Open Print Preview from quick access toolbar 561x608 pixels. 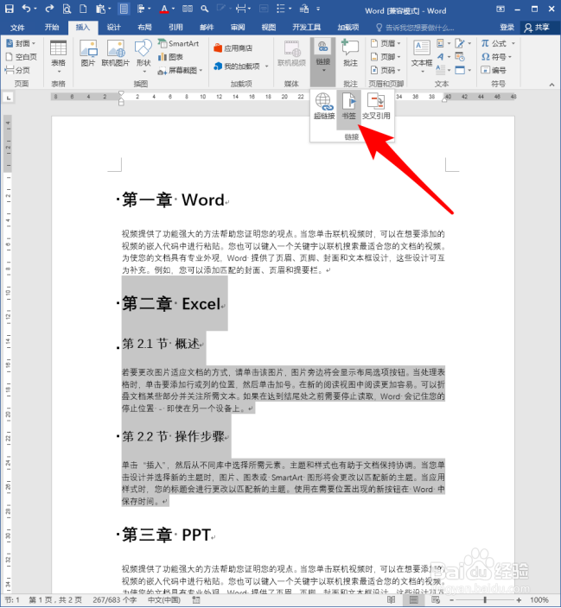pos(67,9)
